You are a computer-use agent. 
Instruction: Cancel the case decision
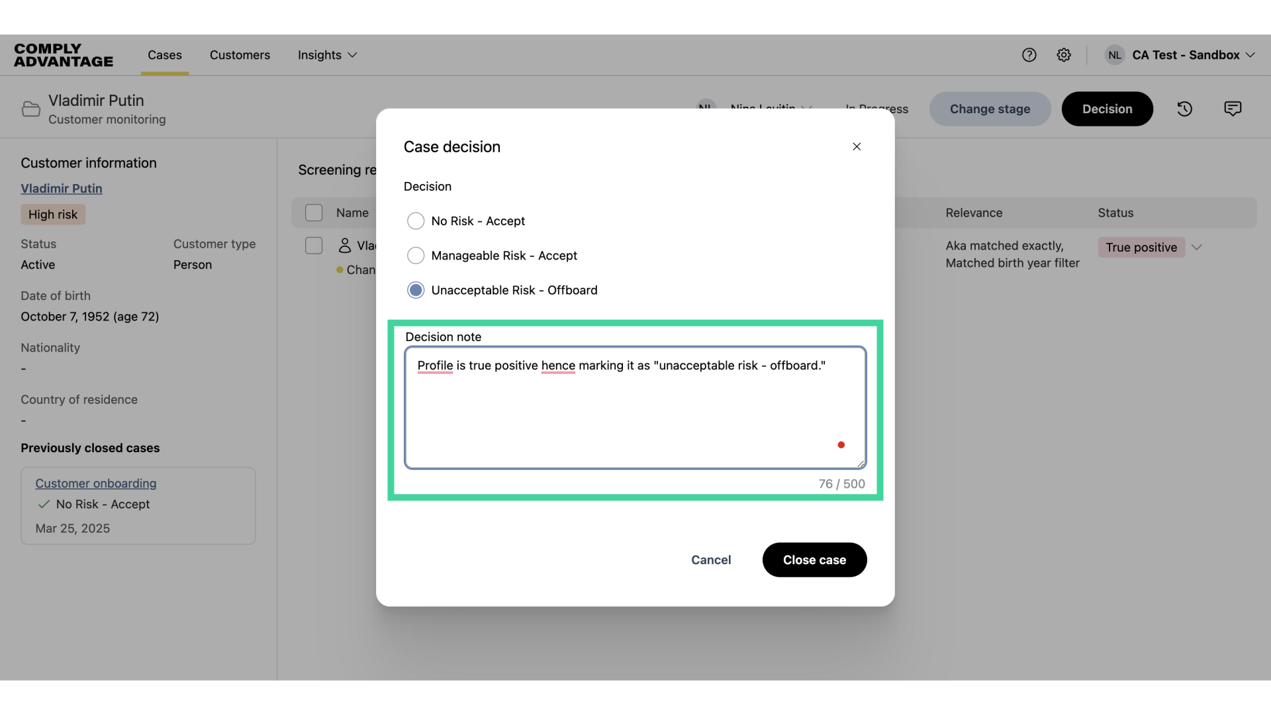point(711,559)
